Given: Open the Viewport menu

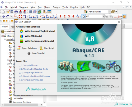Looking at the screenshot, I should 24,7.
